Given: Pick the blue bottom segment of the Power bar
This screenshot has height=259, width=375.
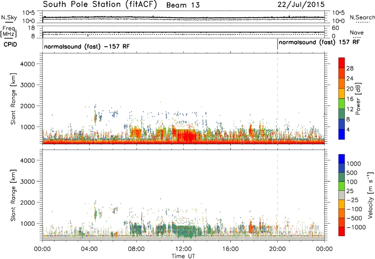Looking at the screenshot, I should coord(342,135).
